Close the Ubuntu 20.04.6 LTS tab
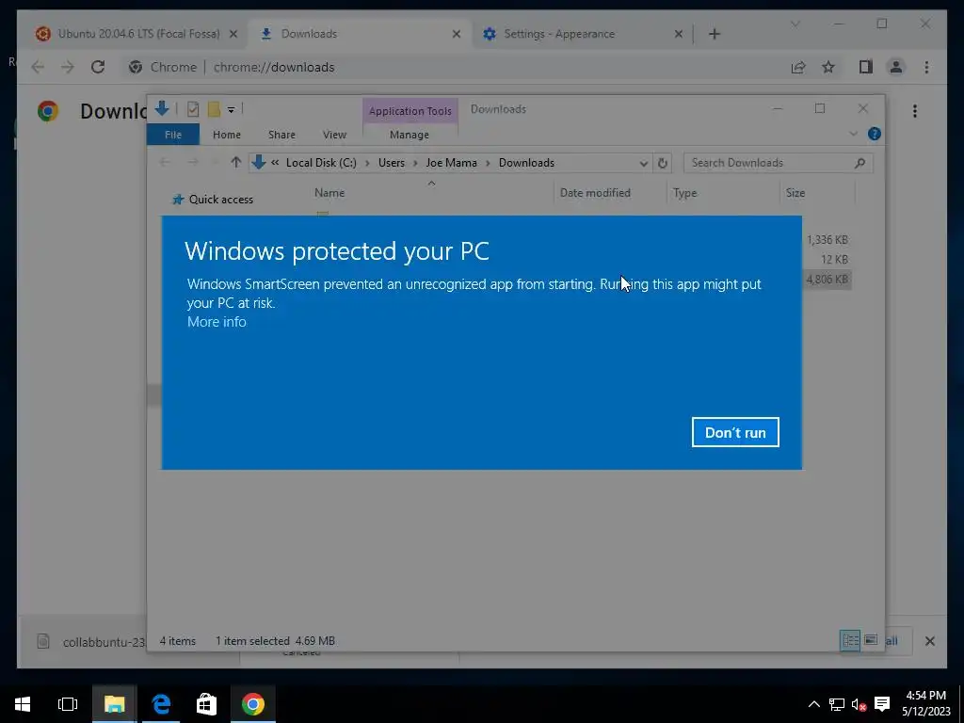Viewport: 964px width, 723px height. point(233,35)
